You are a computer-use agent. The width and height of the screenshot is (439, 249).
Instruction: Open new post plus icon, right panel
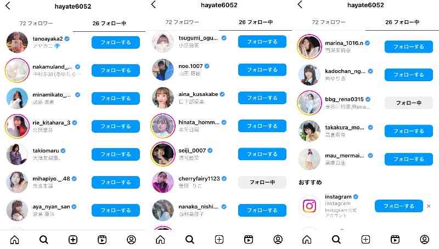point(365,240)
